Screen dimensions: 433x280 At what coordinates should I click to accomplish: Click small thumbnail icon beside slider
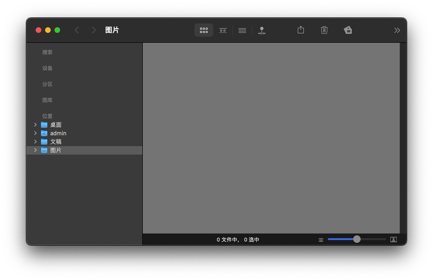click(x=321, y=240)
